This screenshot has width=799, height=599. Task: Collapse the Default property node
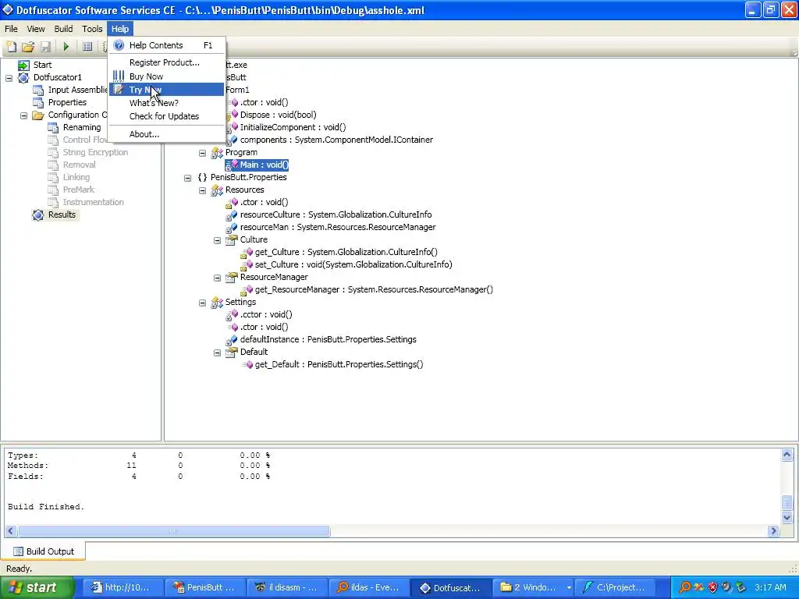coord(217,353)
